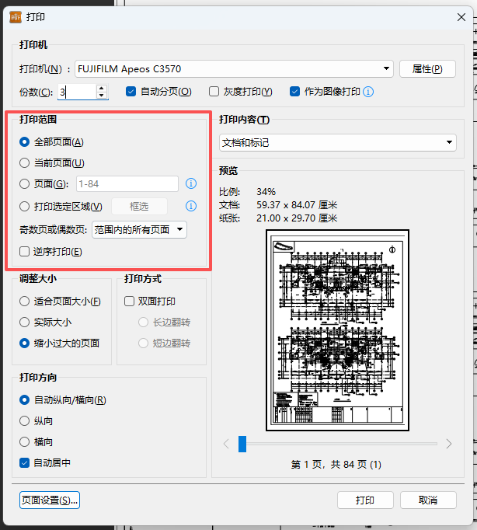The width and height of the screenshot is (477, 530).
Task: Click info icon beside 页面 range field
Action: (191, 184)
